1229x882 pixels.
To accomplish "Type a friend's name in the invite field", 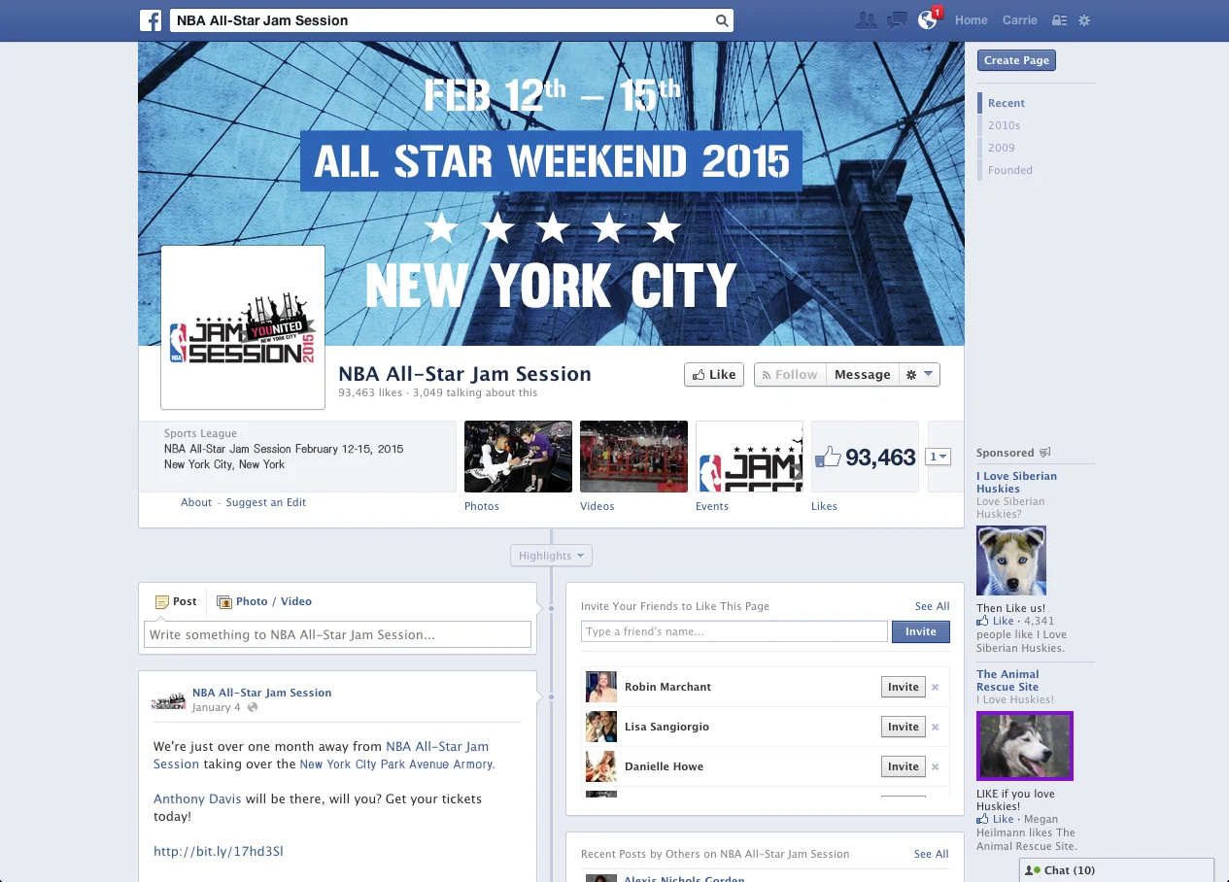I will tap(734, 631).
